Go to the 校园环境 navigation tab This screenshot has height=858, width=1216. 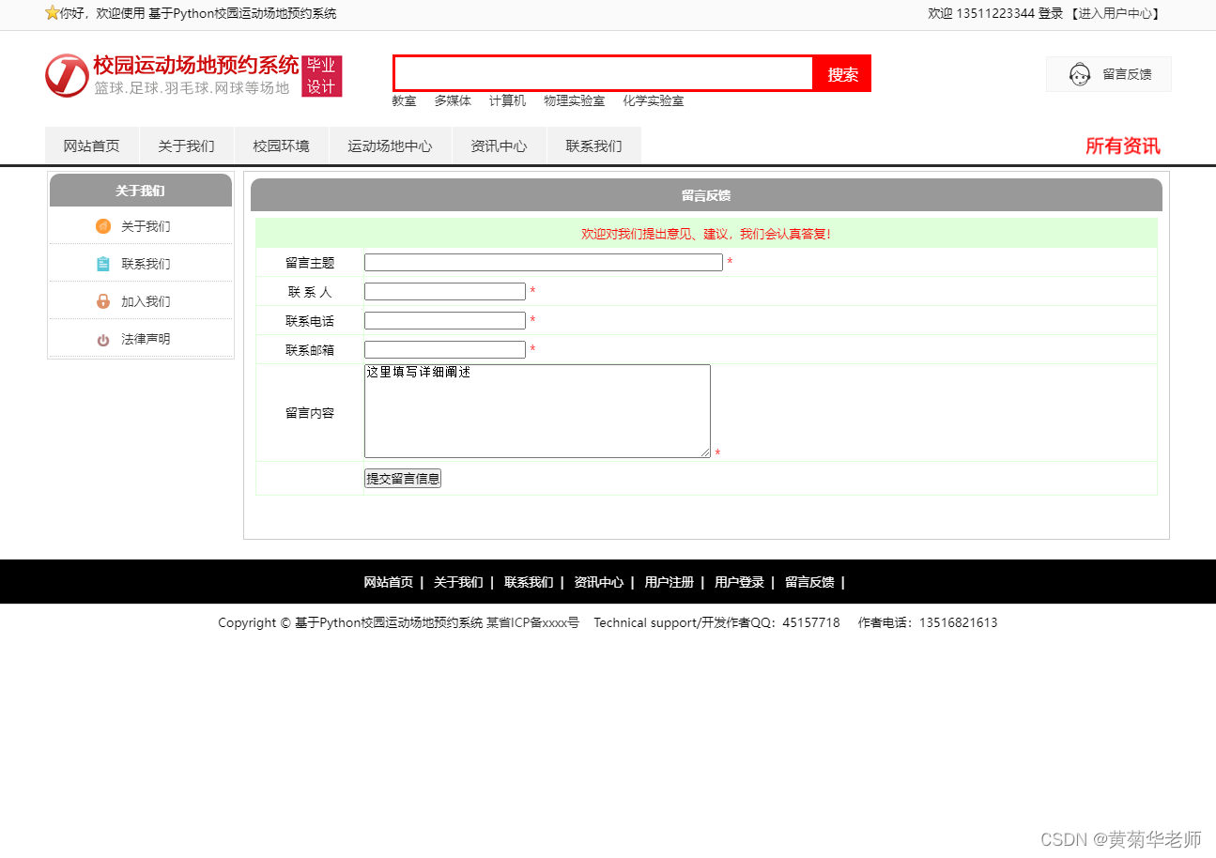282,146
